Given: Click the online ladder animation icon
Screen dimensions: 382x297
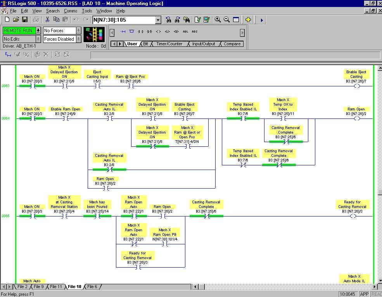Looking at the screenshot, I should pos(94,34).
